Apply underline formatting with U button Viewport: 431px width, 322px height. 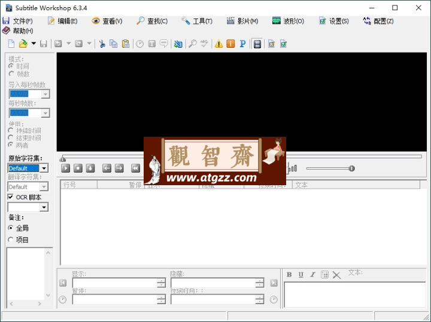[x=301, y=275]
